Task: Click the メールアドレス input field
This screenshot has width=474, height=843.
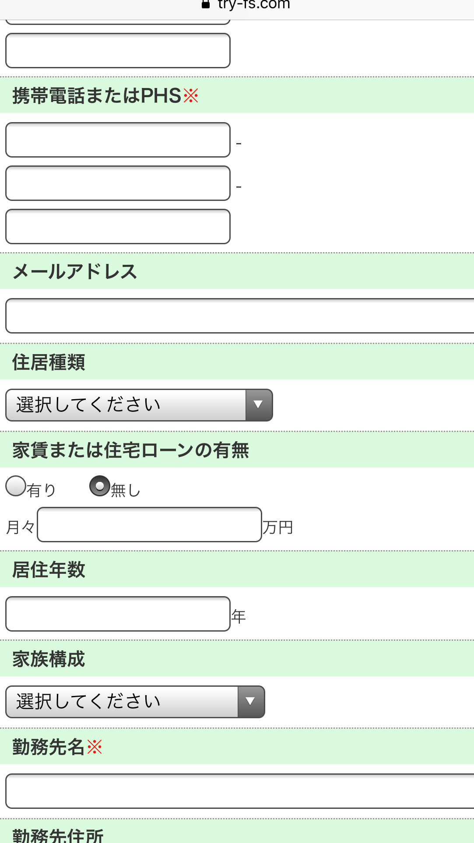Action: [240, 316]
